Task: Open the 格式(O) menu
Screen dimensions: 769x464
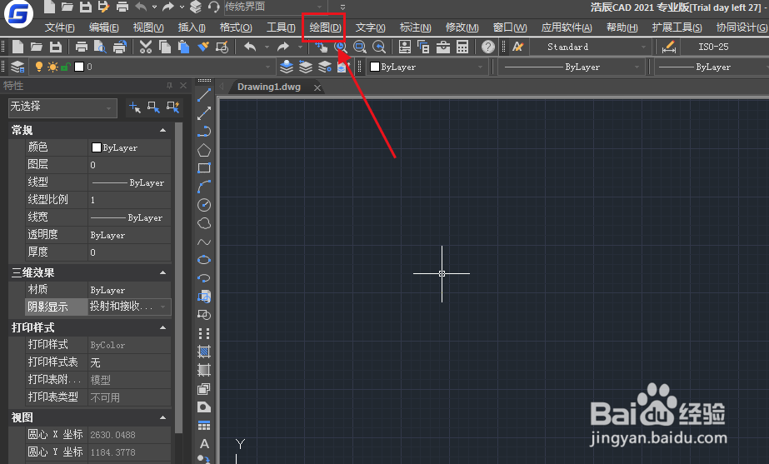Action: tap(236, 27)
